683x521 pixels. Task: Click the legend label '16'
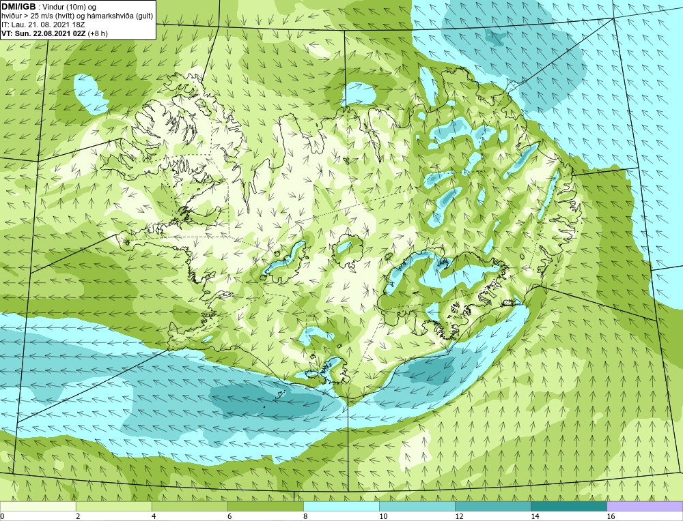611,516
